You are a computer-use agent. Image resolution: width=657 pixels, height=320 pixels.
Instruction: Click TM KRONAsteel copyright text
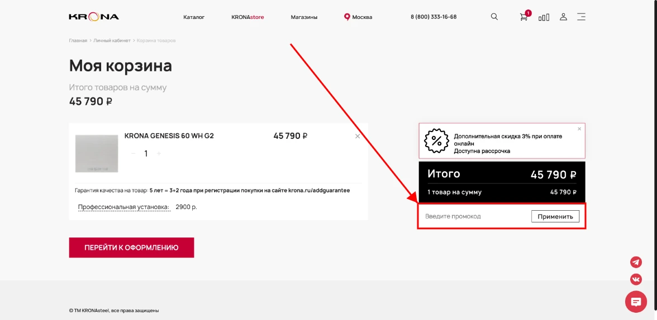coord(114,311)
